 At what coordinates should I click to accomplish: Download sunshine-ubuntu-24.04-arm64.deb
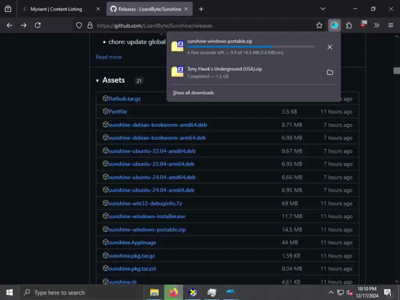(152, 190)
